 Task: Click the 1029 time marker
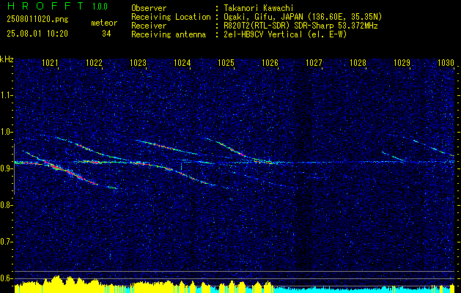(402, 62)
